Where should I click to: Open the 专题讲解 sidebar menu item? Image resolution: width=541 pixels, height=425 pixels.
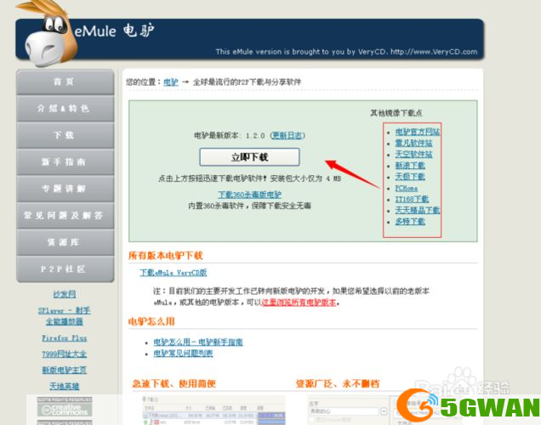(x=65, y=189)
